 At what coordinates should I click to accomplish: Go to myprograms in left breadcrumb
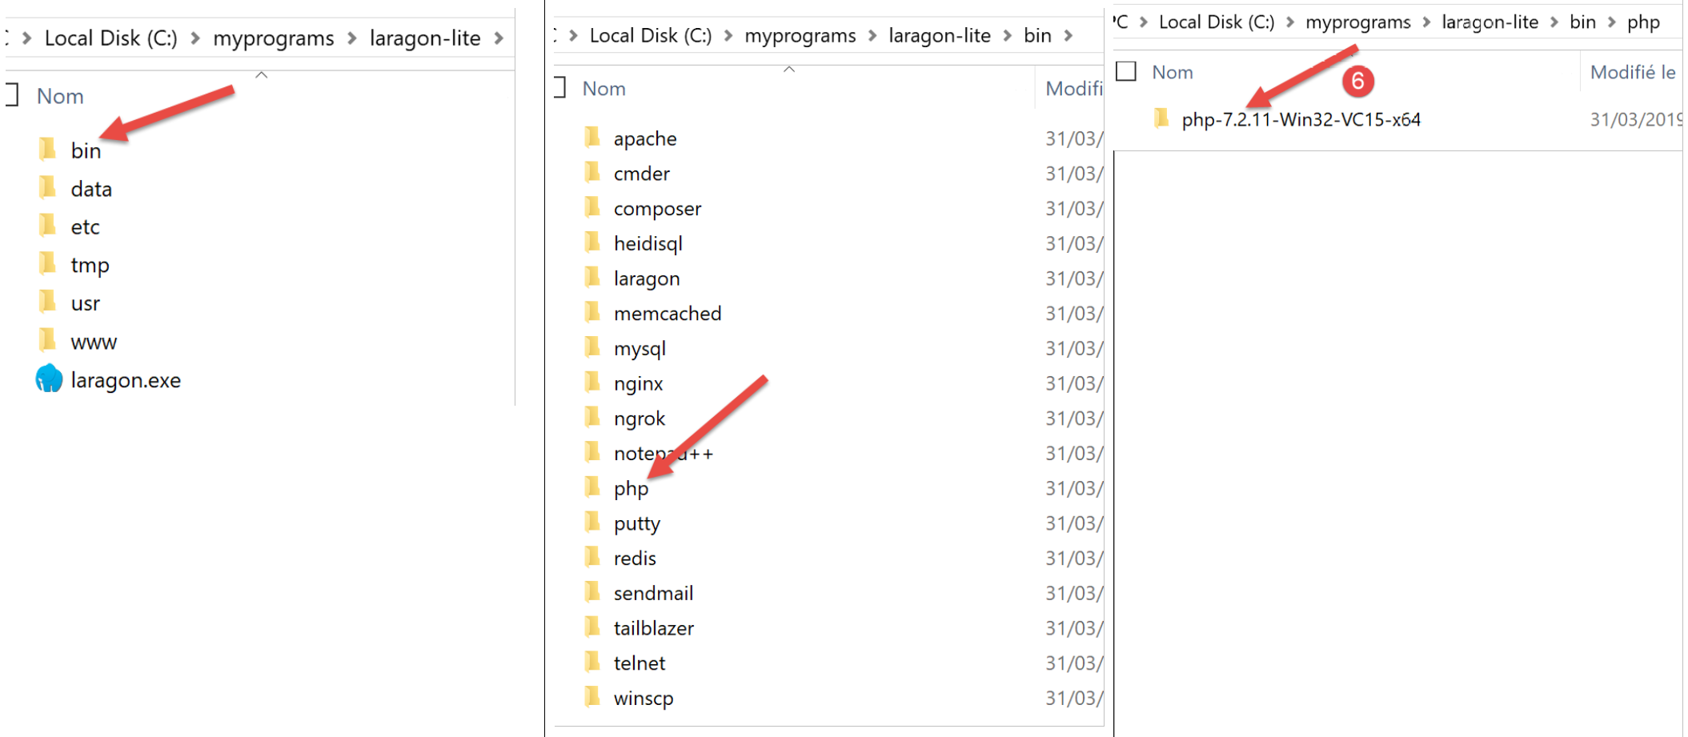pyautogui.click(x=273, y=38)
